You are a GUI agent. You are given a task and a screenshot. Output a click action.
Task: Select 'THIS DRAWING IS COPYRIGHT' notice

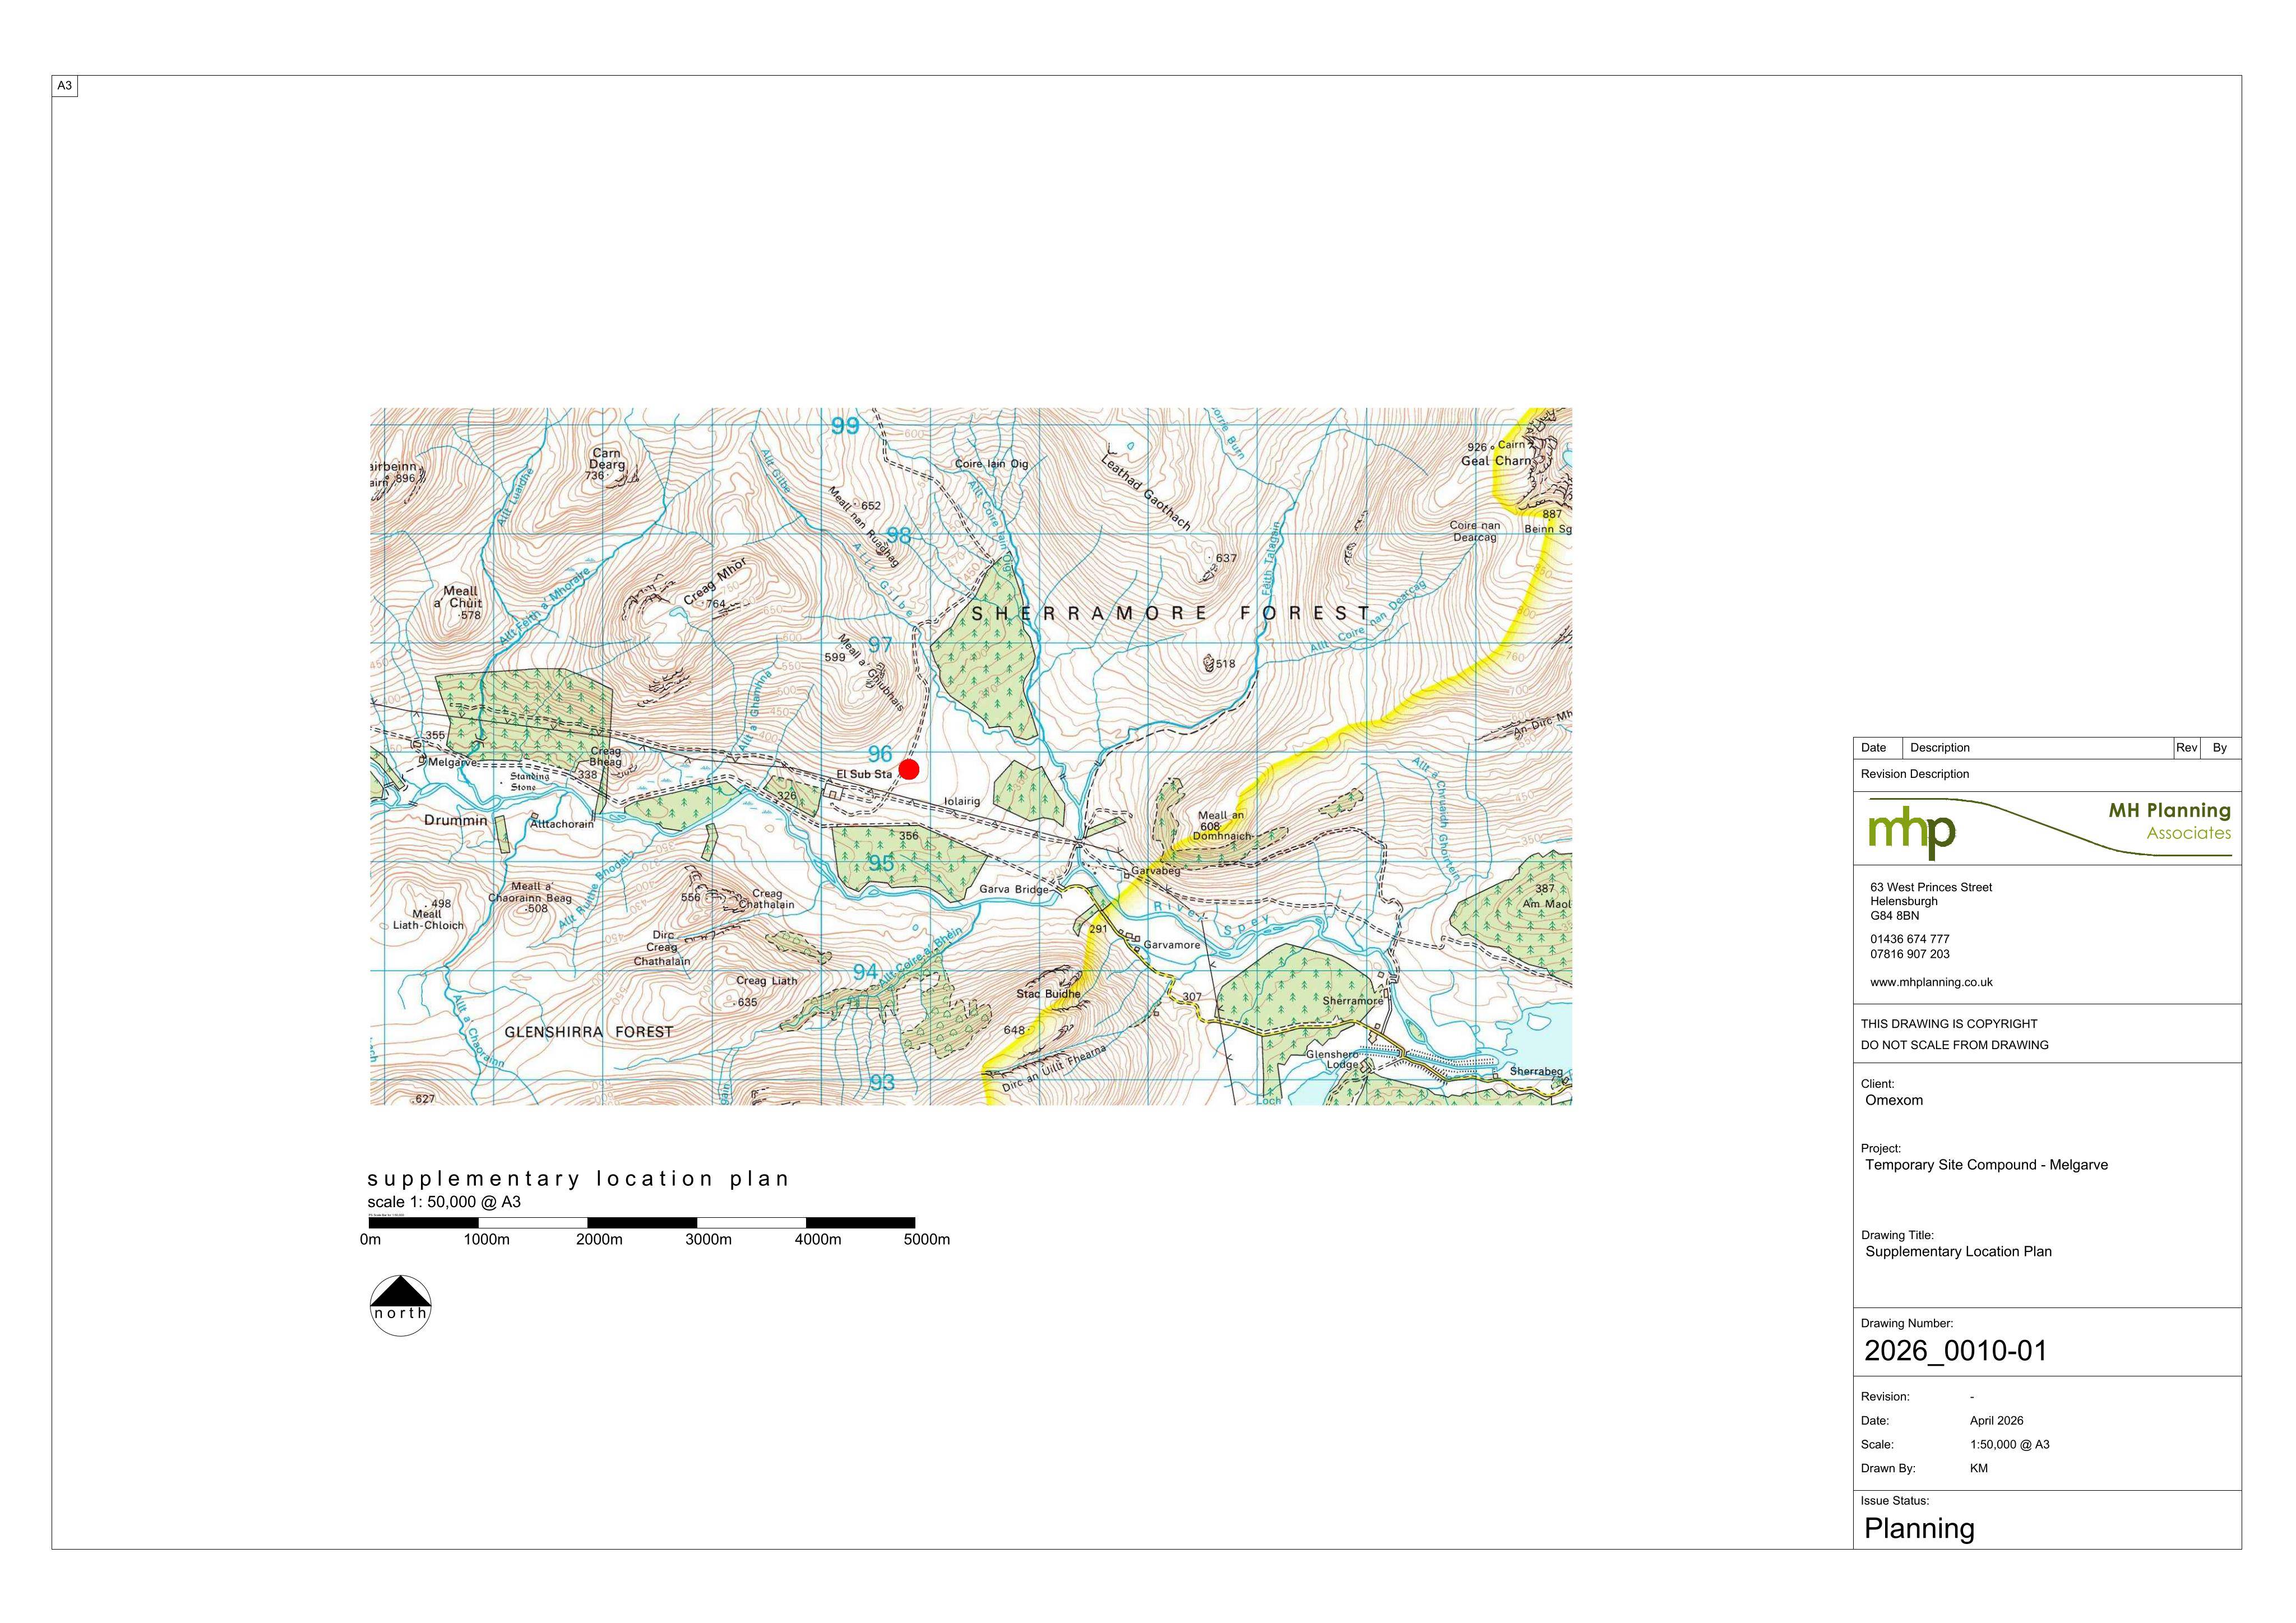pos(1949,1024)
